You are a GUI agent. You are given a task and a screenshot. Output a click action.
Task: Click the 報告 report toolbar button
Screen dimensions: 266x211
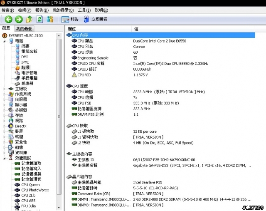click(70, 20)
